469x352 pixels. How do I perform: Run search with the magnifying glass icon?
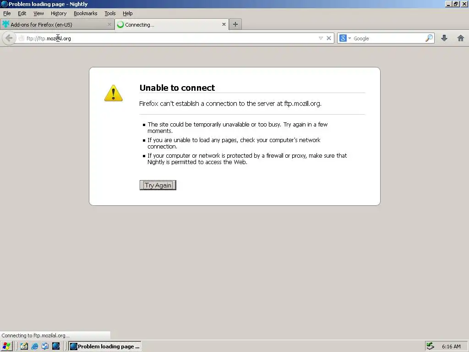tap(429, 38)
